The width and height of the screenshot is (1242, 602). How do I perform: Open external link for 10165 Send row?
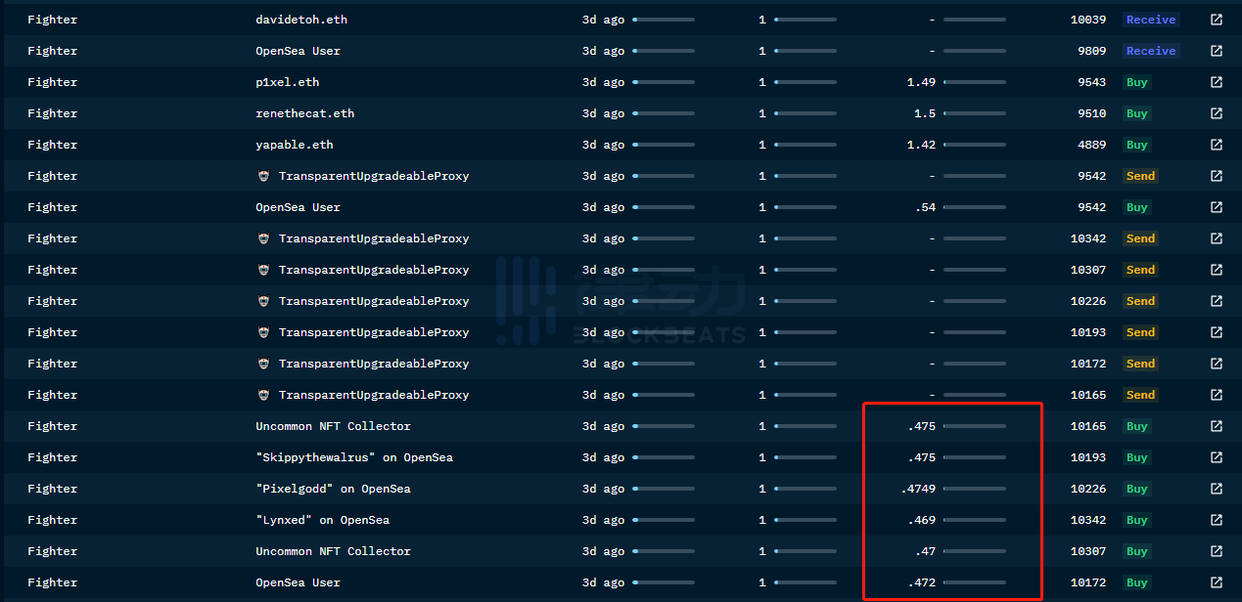(1217, 395)
